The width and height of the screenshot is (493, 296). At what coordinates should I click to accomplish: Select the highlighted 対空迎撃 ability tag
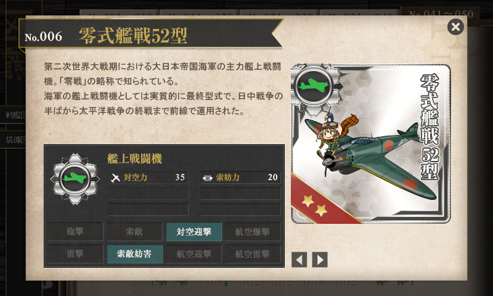tap(194, 232)
